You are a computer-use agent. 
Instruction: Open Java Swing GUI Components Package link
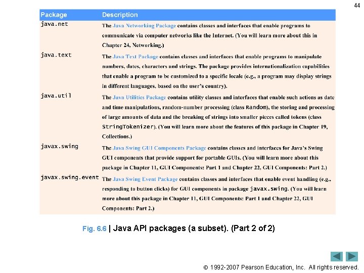click(x=159, y=148)
